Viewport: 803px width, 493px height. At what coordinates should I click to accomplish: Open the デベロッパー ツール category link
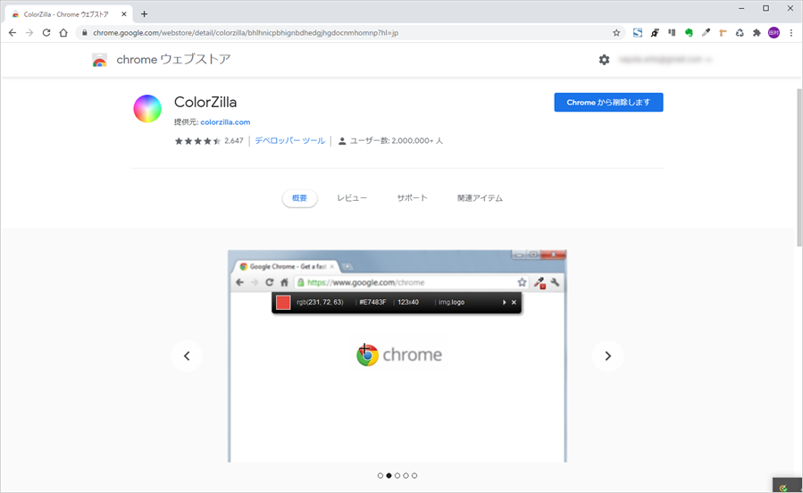click(x=290, y=141)
